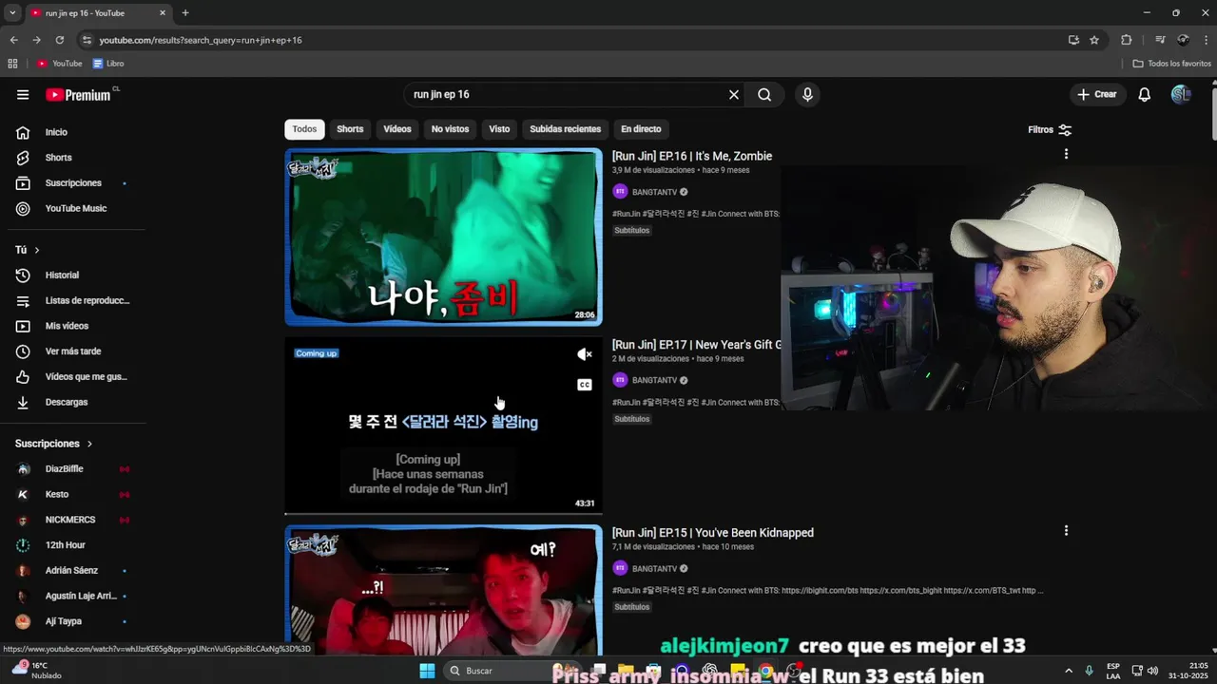Viewport: 1217px width, 684px height.
Task: Select the Visto filter chip
Action: click(499, 129)
